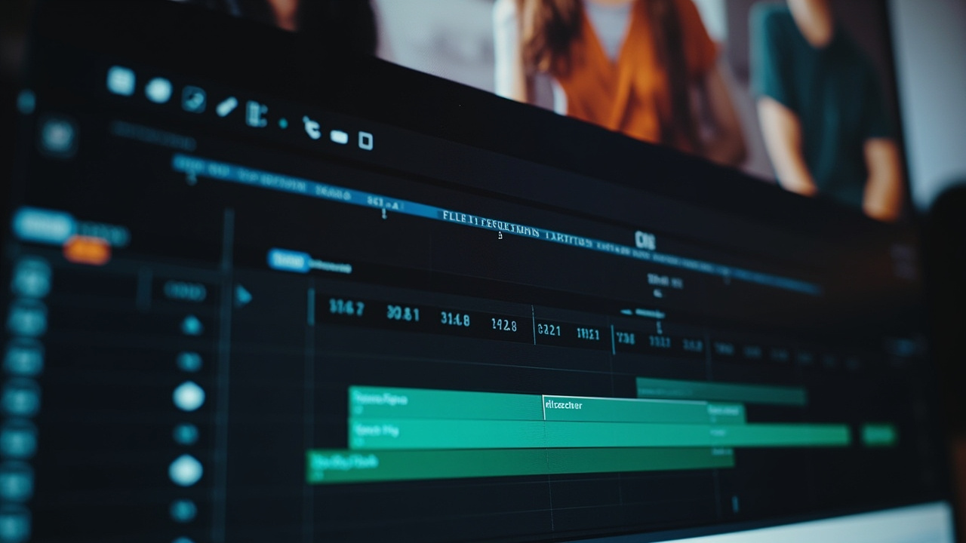Click the rounded square icon starting the toolbar
Screen dimensions: 966x543
coord(121,81)
